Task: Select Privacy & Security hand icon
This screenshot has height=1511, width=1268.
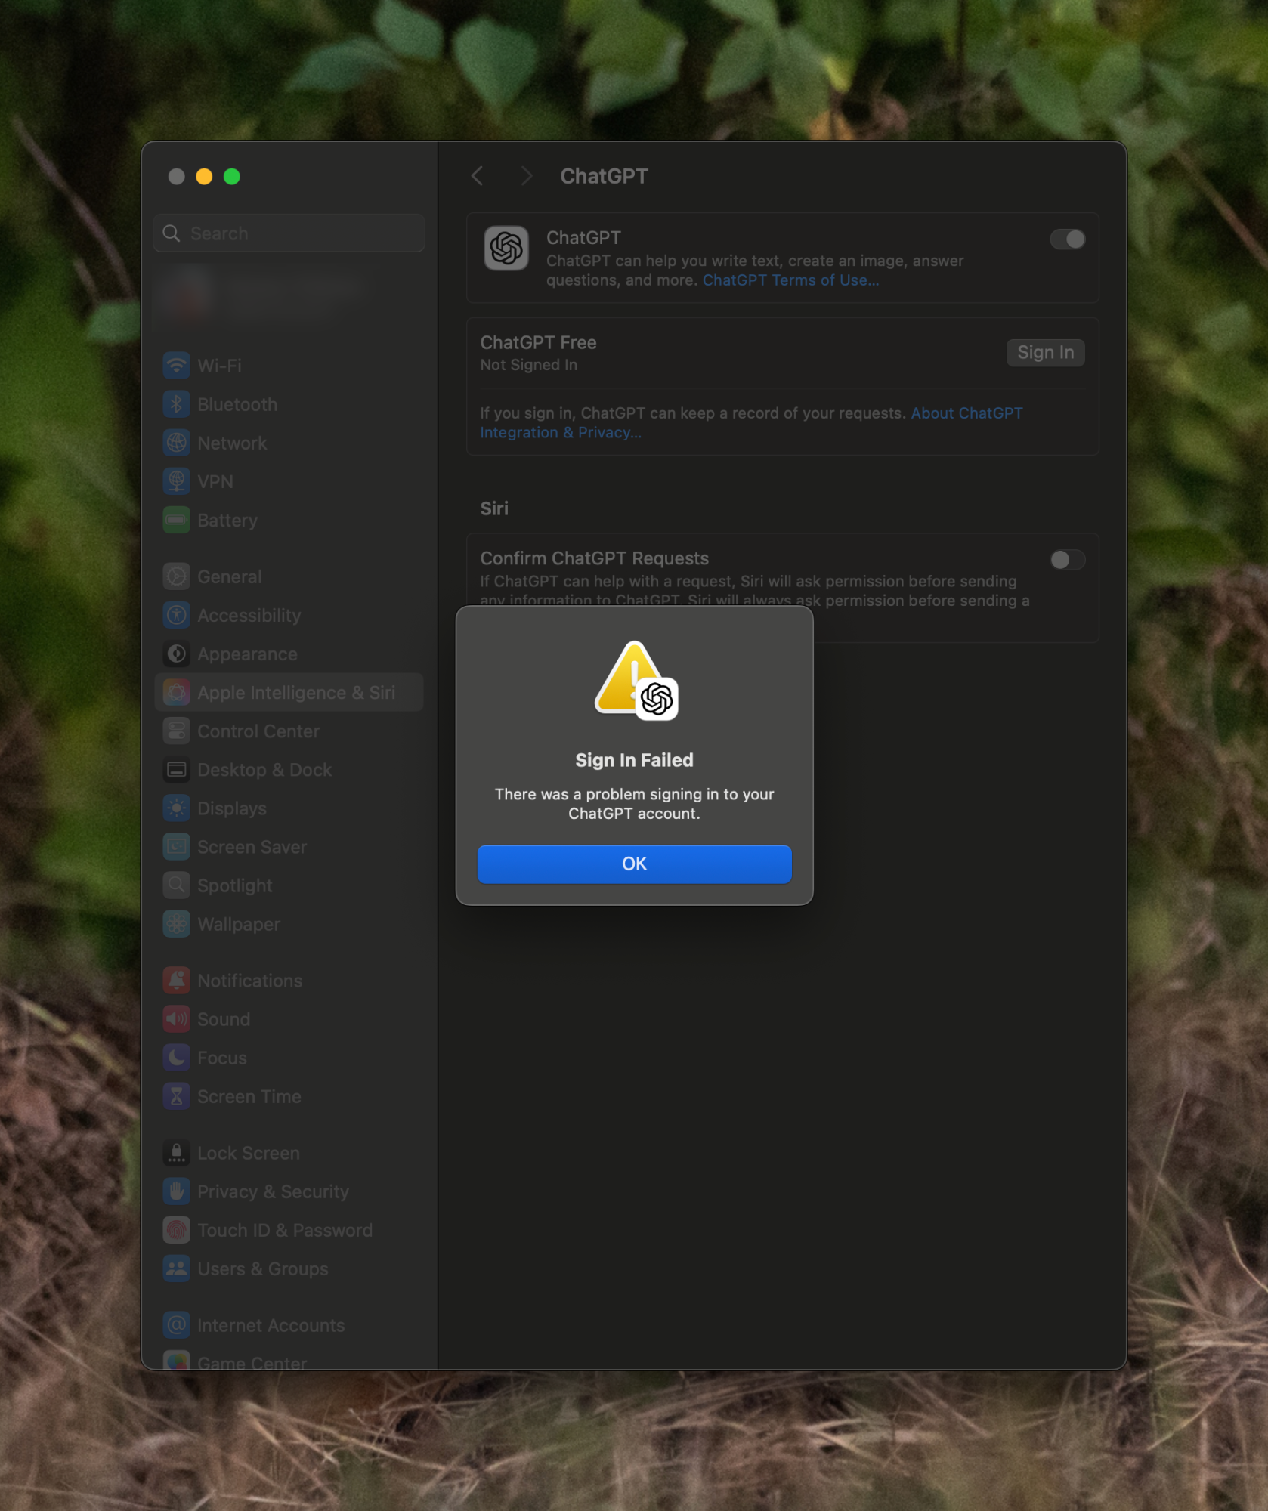Action: pos(176,1191)
